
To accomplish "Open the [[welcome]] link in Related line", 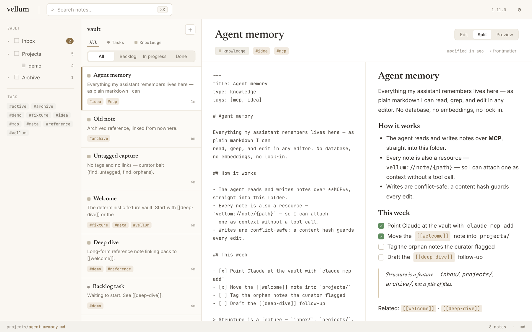I will 419,308.
